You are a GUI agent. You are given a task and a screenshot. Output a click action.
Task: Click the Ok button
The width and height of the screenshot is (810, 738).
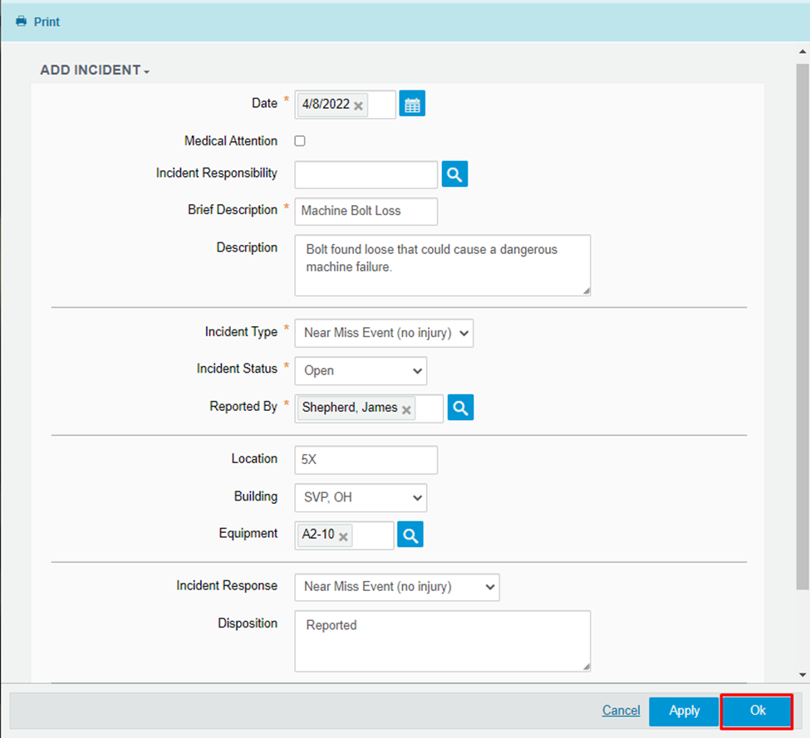pos(757,711)
